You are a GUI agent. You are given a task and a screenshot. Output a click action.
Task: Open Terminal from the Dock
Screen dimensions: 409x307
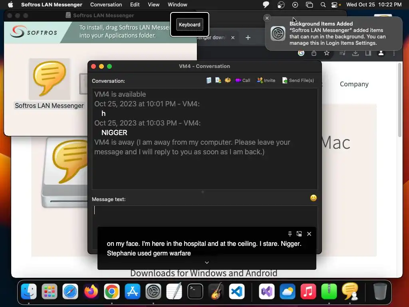(195, 291)
